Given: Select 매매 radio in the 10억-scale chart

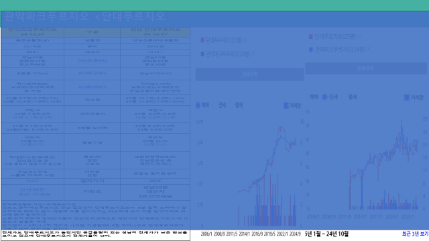Looking at the screenshot, I should (198, 105).
